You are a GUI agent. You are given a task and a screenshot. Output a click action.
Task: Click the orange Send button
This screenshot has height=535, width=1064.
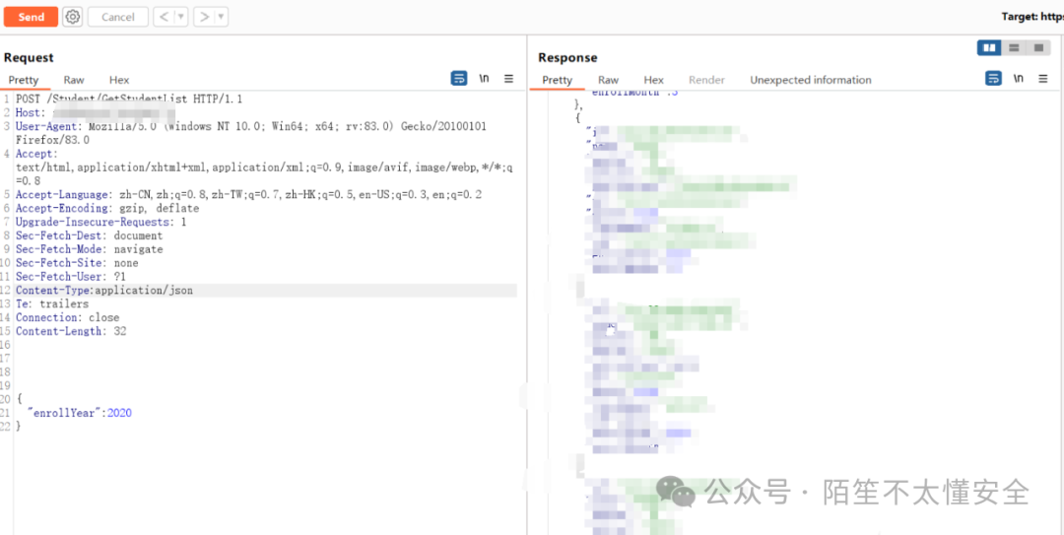point(31,17)
